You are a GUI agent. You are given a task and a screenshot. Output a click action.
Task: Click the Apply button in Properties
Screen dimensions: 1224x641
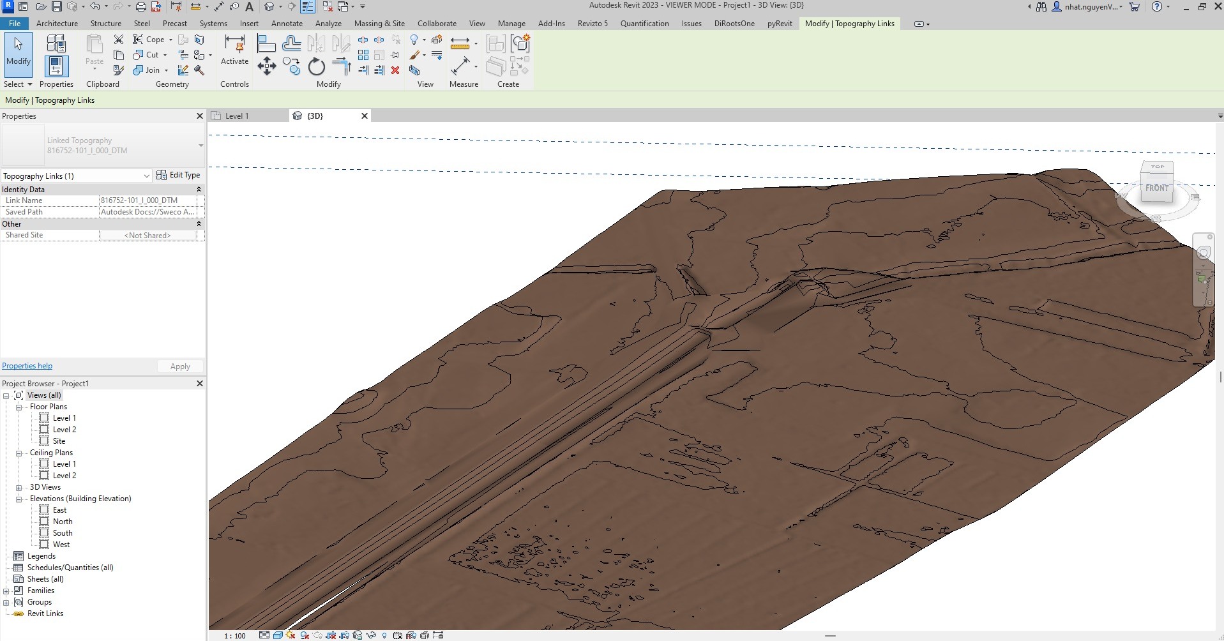[x=180, y=366]
